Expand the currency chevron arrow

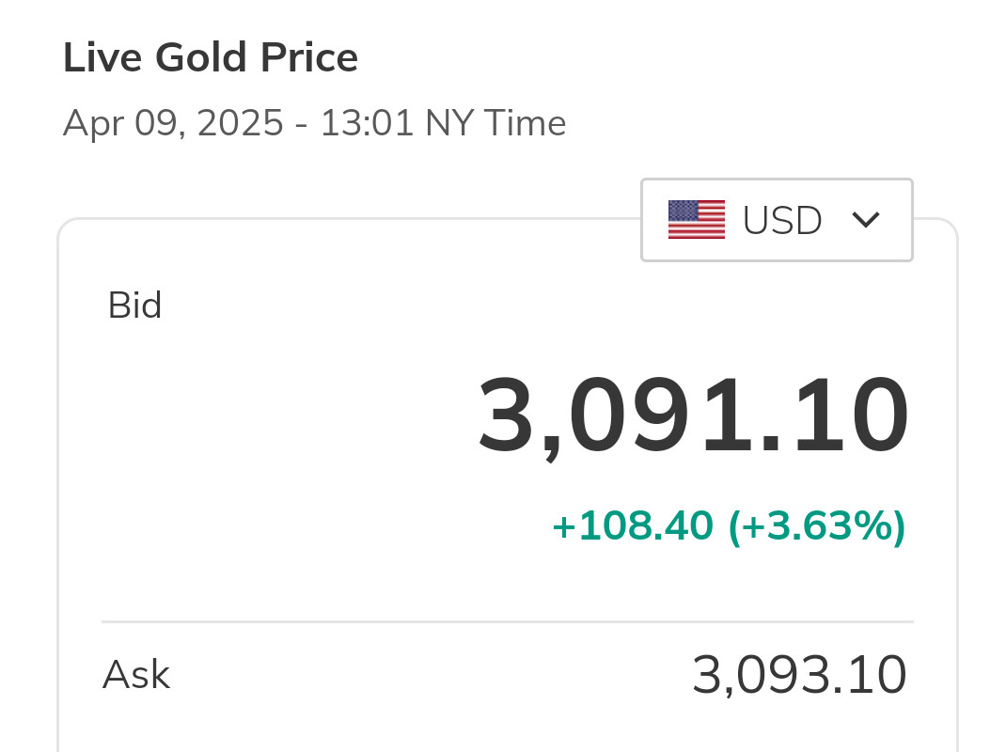click(x=865, y=220)
